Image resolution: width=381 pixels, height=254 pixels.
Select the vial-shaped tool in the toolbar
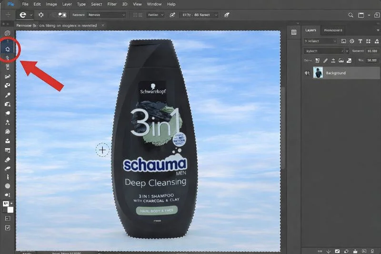[8, 67]
